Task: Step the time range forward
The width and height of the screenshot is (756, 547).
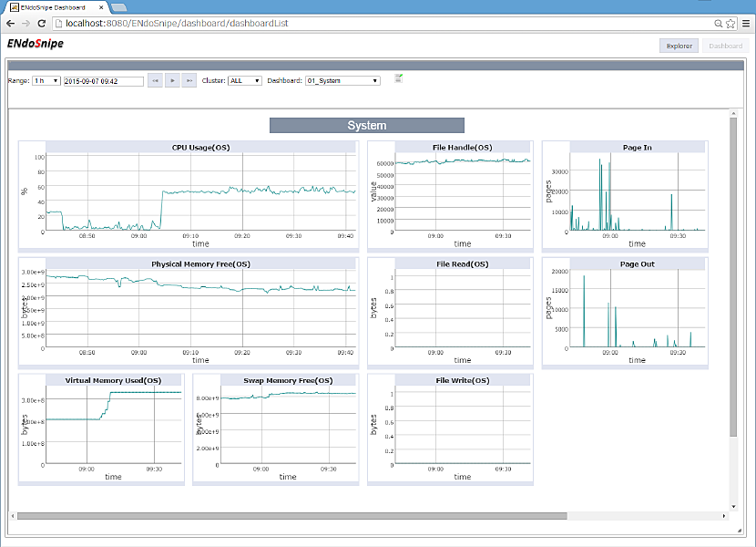Action: tap(189, 80)
